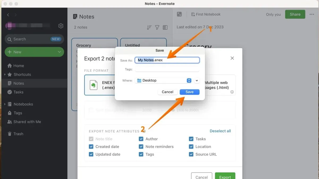Image resolution: width=319 pixels, height=179 pixels.
Task: Click the green Export button
Action: [225, 176]
